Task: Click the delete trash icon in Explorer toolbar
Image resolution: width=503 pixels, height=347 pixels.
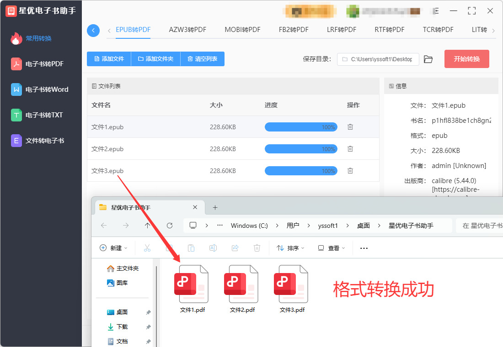Action: (257, 248)
